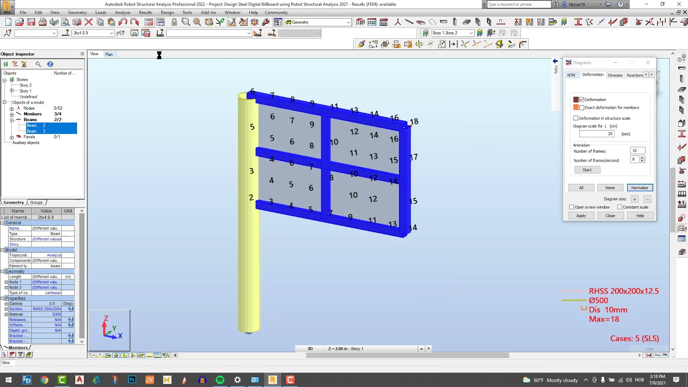Click the red I-beam sections icon
This screenshot has width=688, height=387.
tap(578, 22)
